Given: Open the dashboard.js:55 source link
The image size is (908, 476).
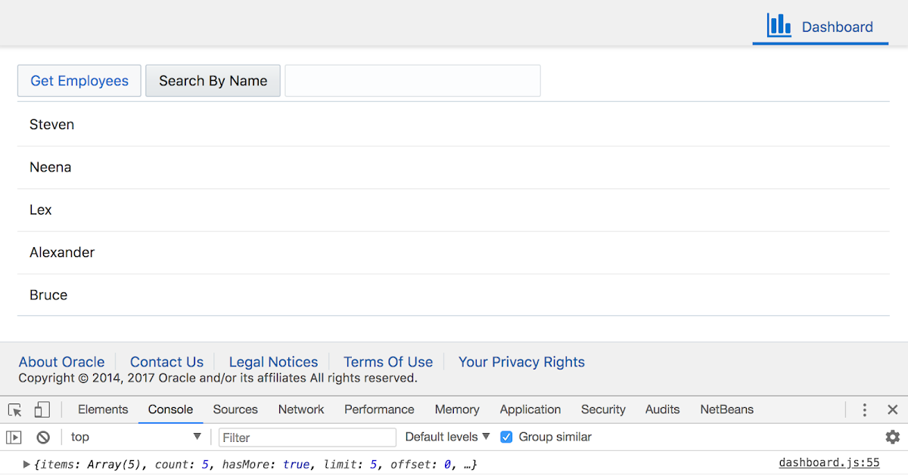Looking at the screenshot, I should [829, 462].
